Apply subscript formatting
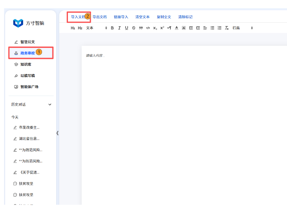The image size is (287, 212). 155,28
